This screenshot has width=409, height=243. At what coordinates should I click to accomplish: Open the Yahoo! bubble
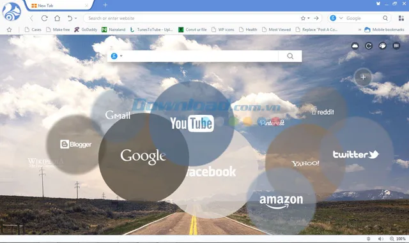[305, 163]
